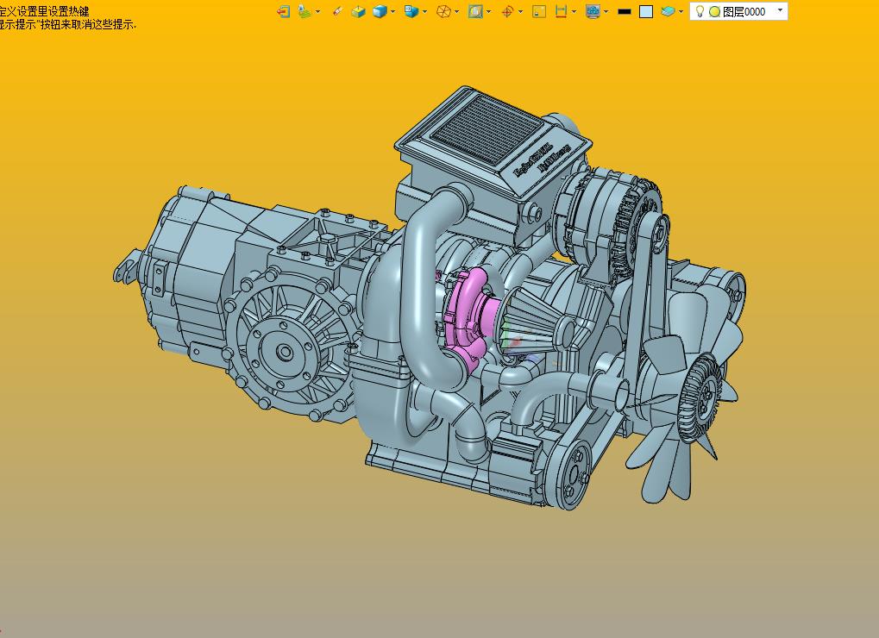Click the black line color swatch
Image resolution: width=879 pixels, height=638 pixels.
625,11
